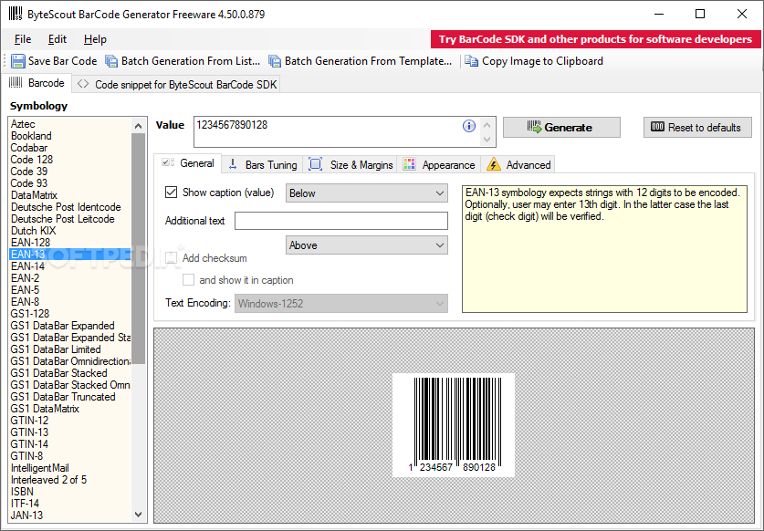Open the Text Encoding Windows-1252 dropdown

(341, 303)
